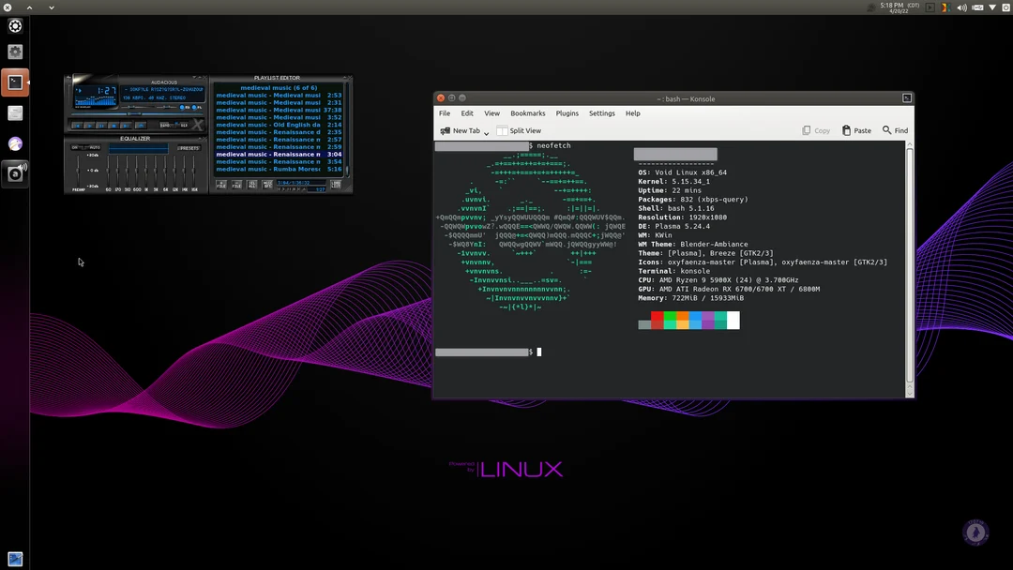Turn on the equalizer with the ON switch
Image resolution: width=1013 pixels, height=570 pixels.
click(74, 147)
